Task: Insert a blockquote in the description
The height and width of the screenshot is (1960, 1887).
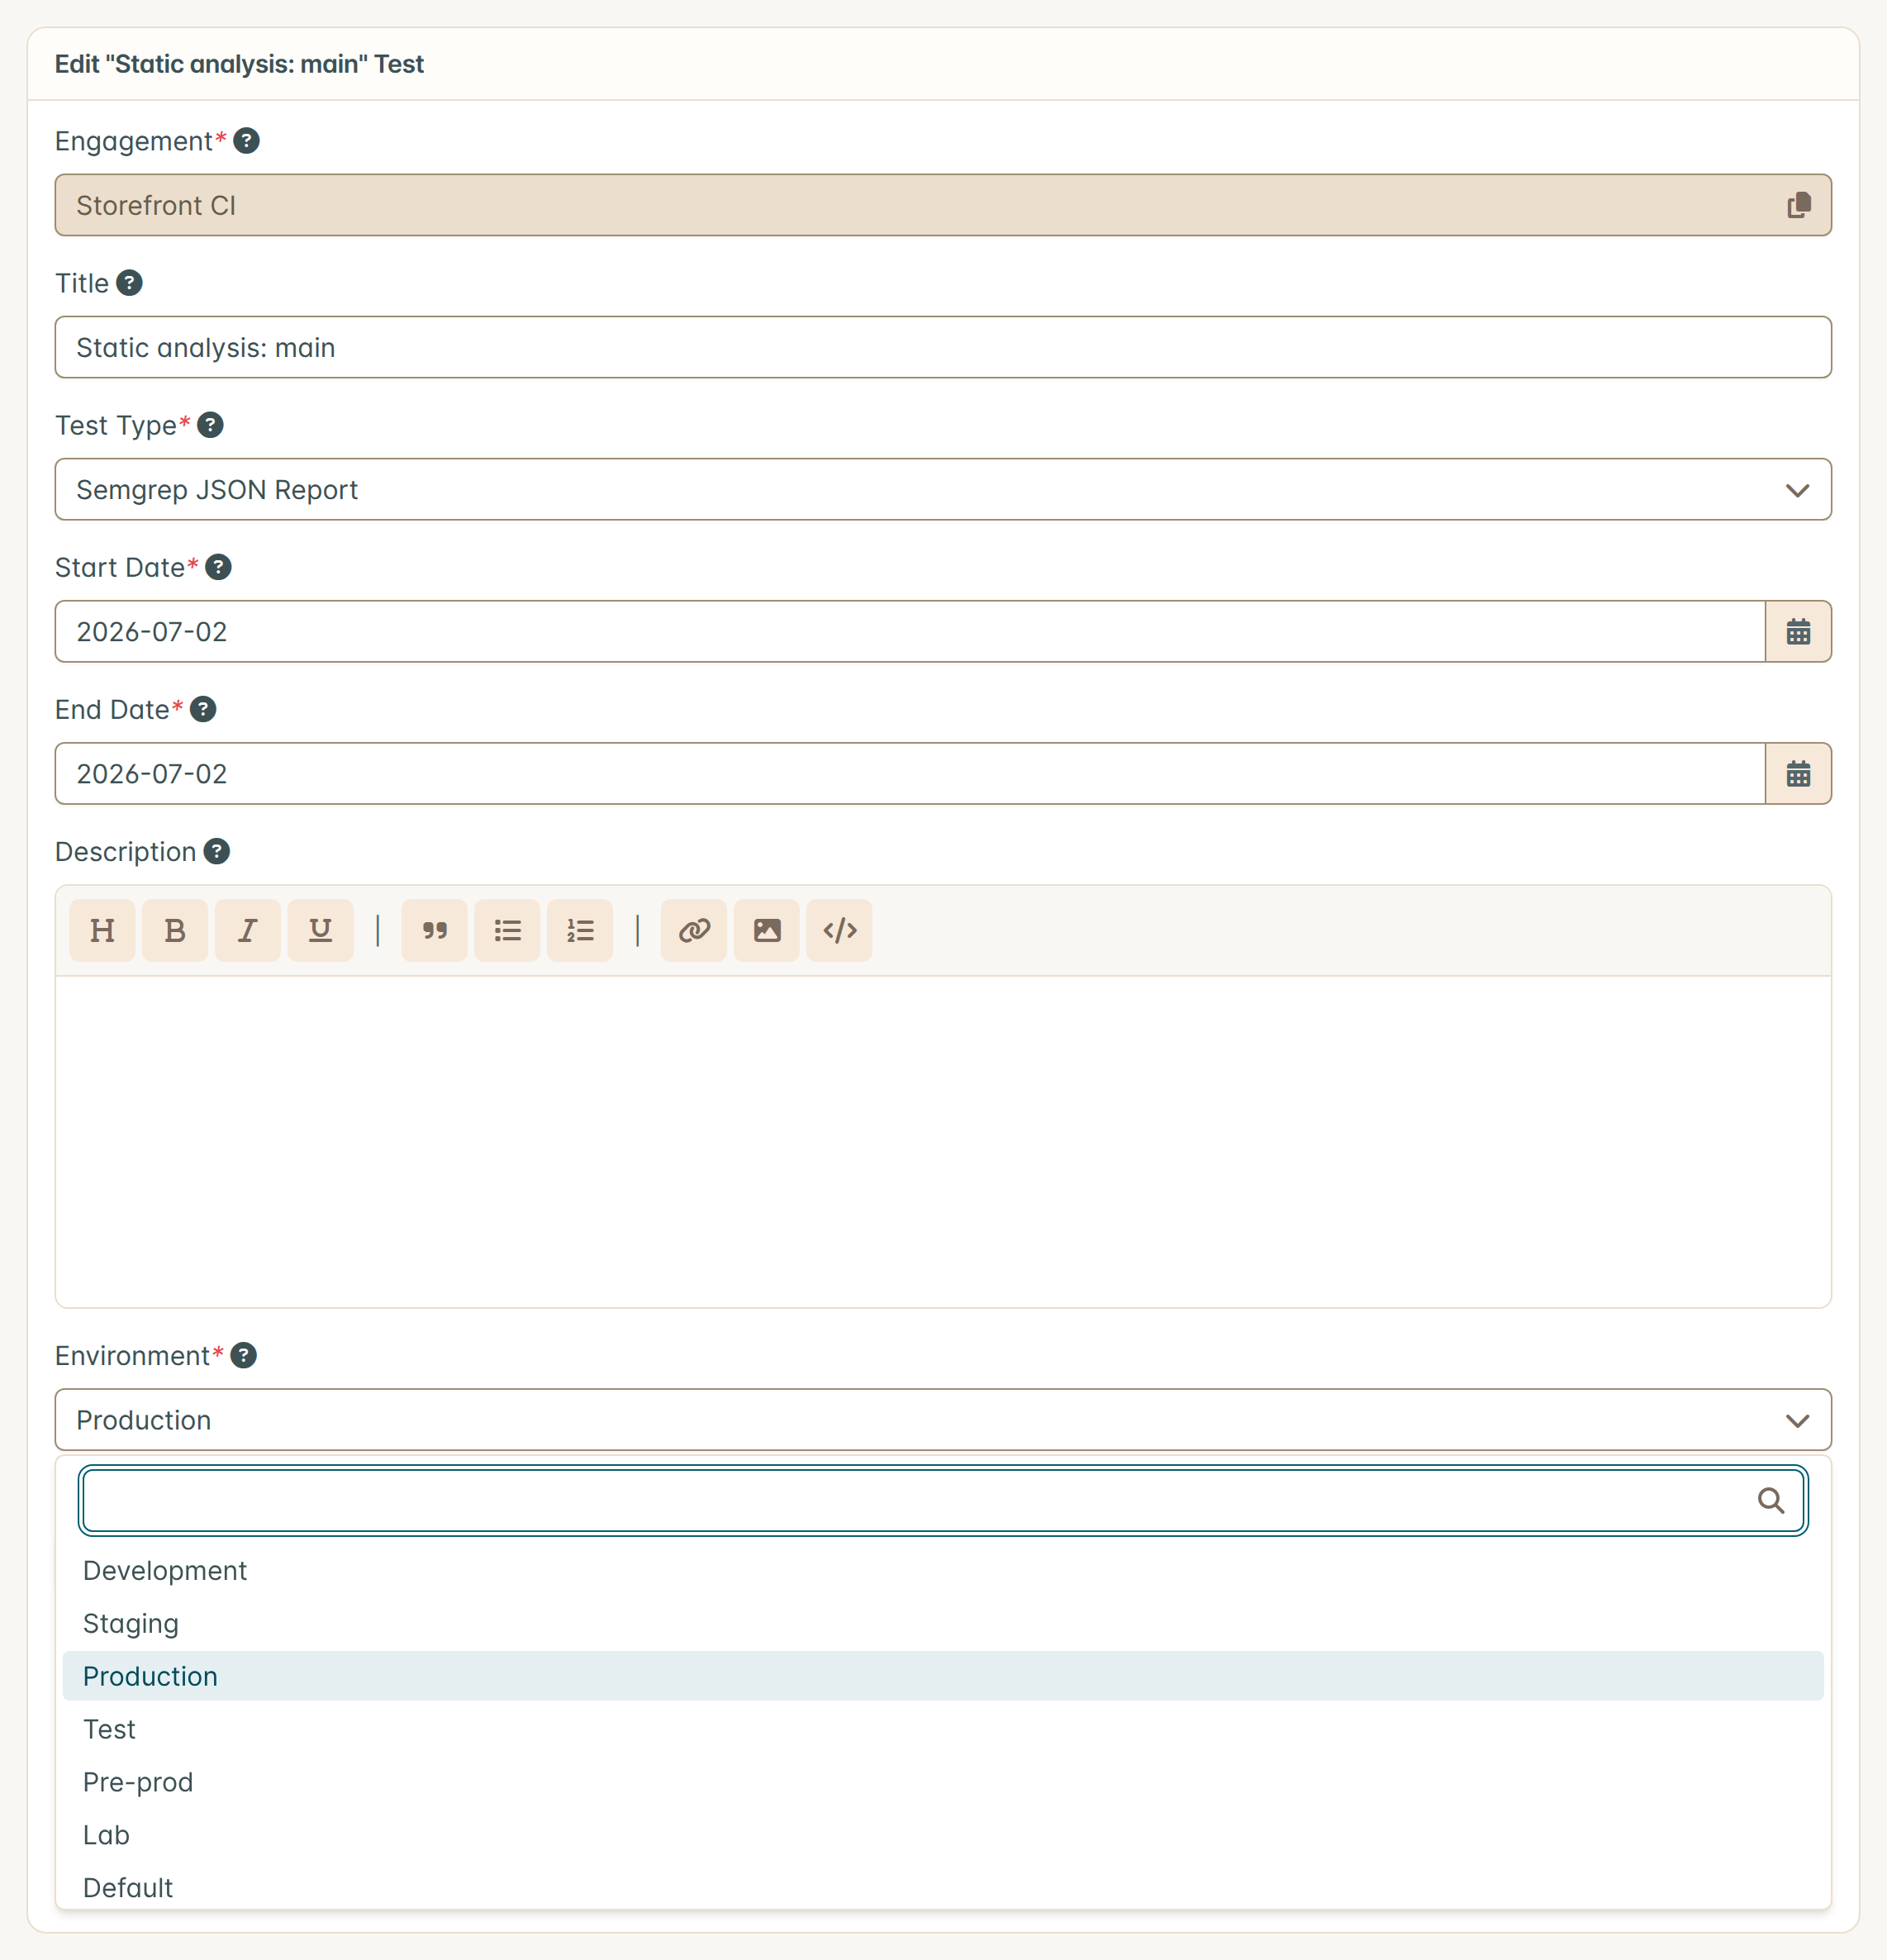Action: pos(434,930)
